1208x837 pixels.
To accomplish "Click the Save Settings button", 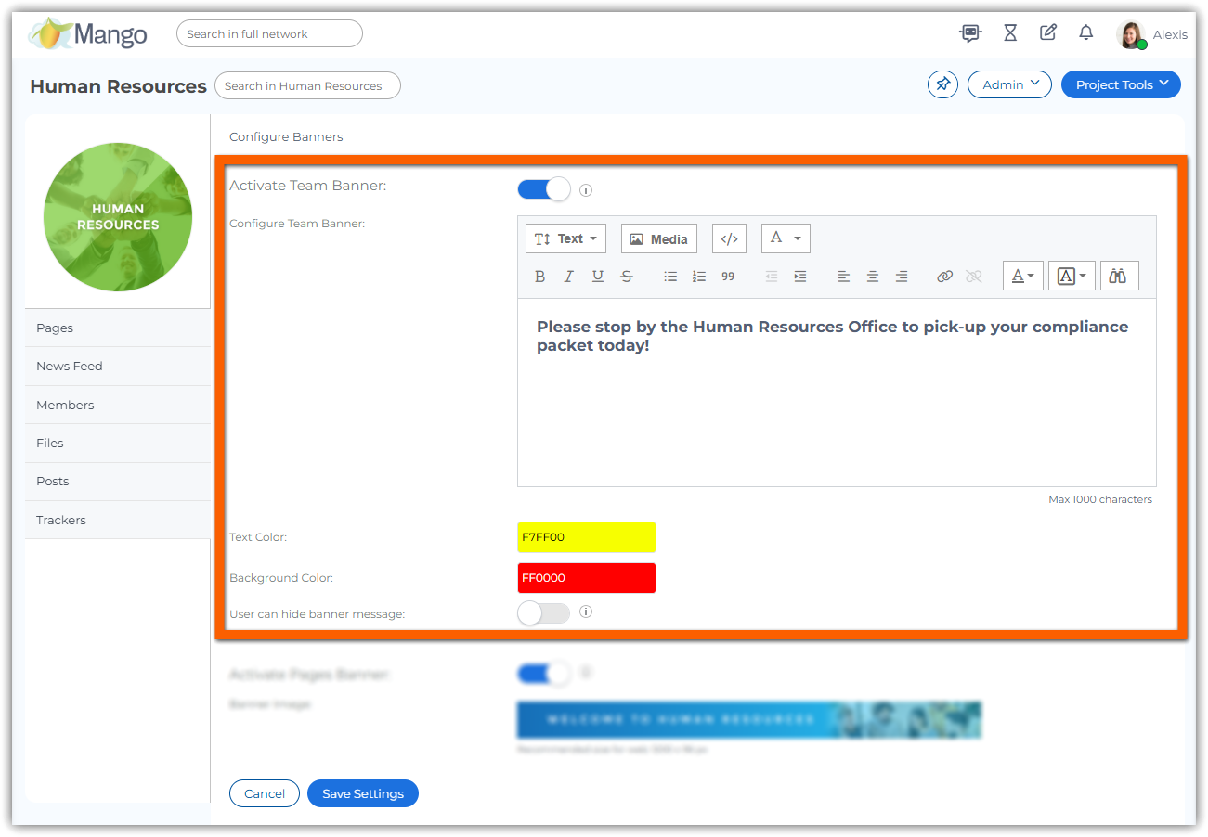I will click(362, 793).
